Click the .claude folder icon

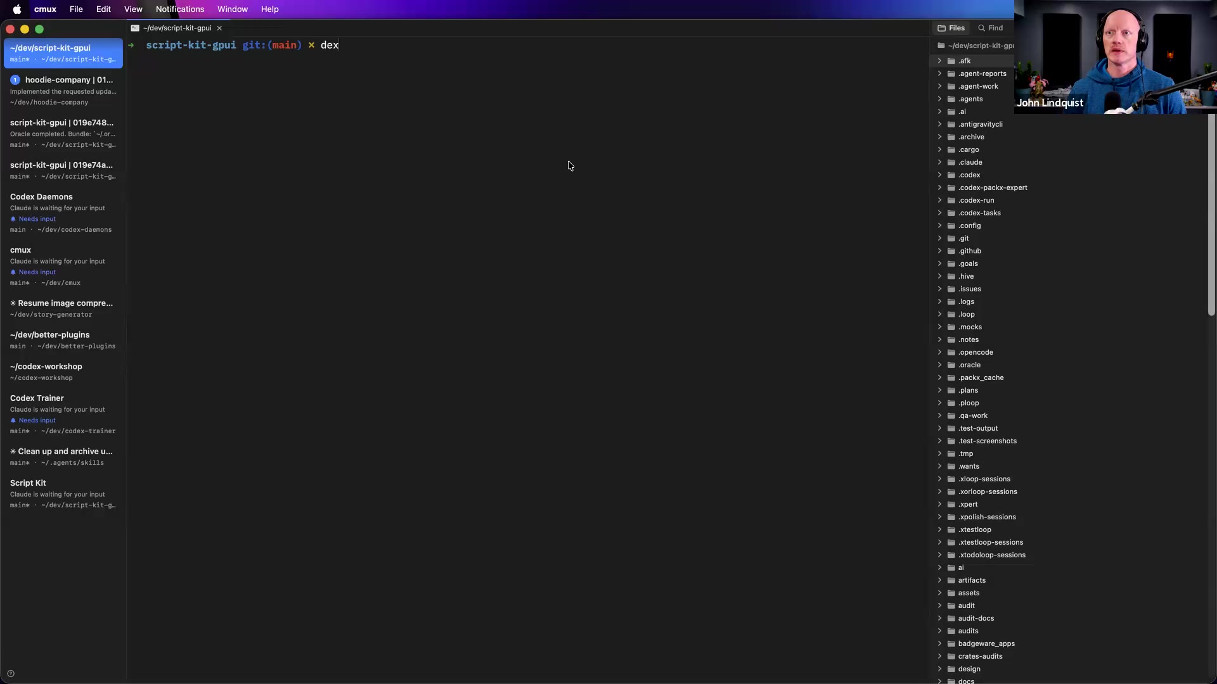click(951, 162)
